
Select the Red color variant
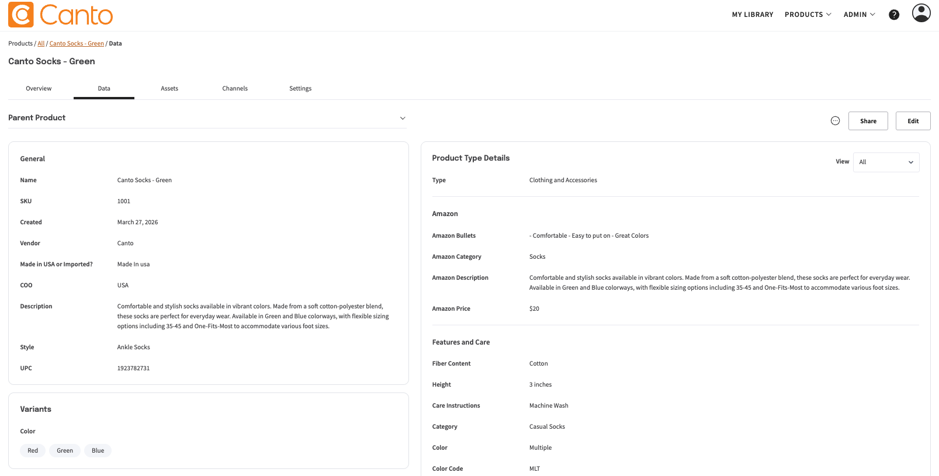(x=33, y=451)
